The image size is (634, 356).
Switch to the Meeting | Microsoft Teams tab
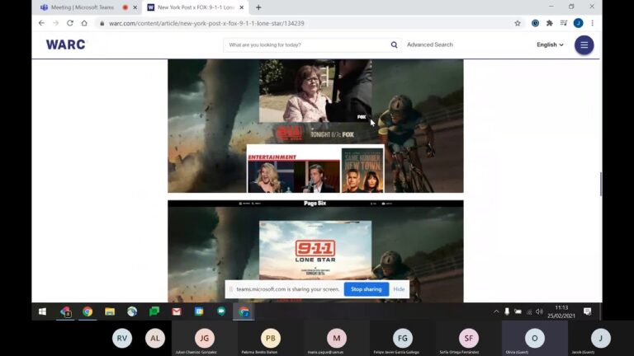[x=83, y=7]
